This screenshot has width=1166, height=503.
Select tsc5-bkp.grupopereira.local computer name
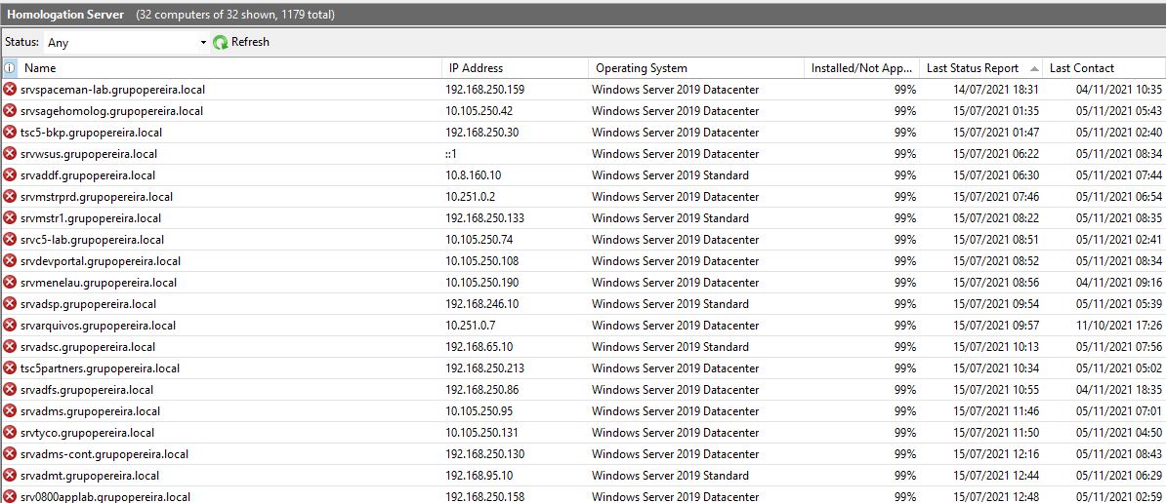tap(92, 133)
